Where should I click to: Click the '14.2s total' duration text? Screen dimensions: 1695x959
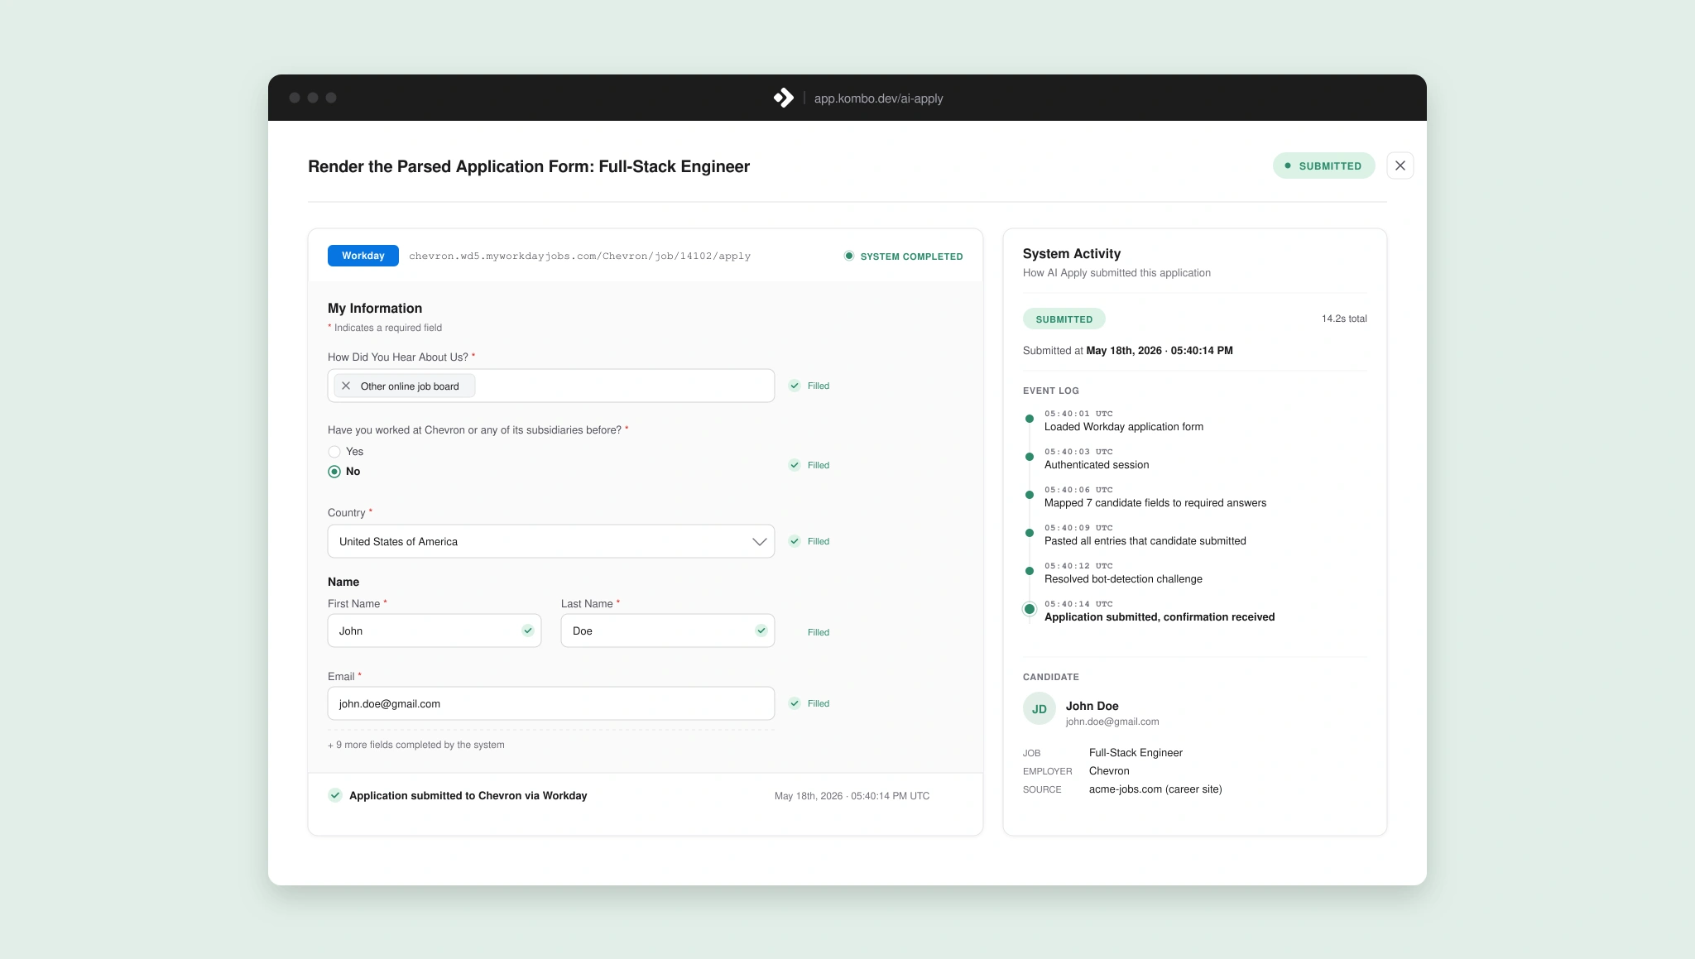point(1344,319)
